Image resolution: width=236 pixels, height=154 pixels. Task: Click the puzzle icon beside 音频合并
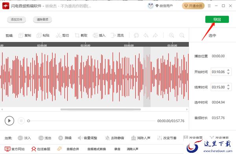[59, 149]
